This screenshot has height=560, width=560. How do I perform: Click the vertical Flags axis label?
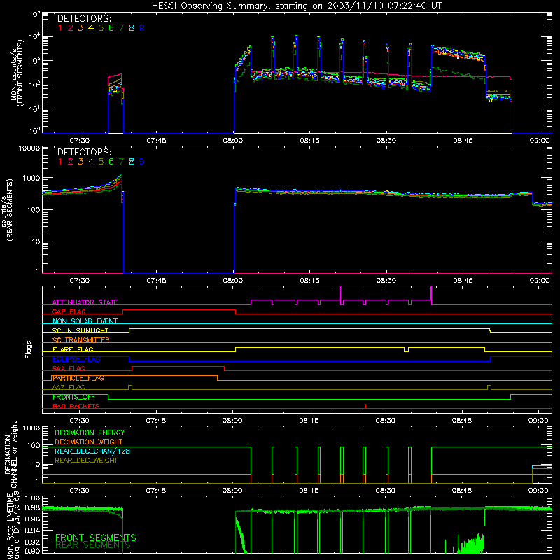[29, 349]
